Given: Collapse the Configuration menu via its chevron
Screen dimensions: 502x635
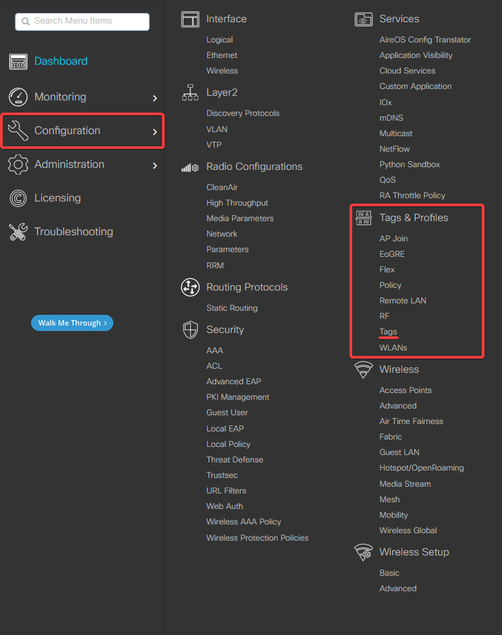Looking at the screenshot, I should coord(154,131).
